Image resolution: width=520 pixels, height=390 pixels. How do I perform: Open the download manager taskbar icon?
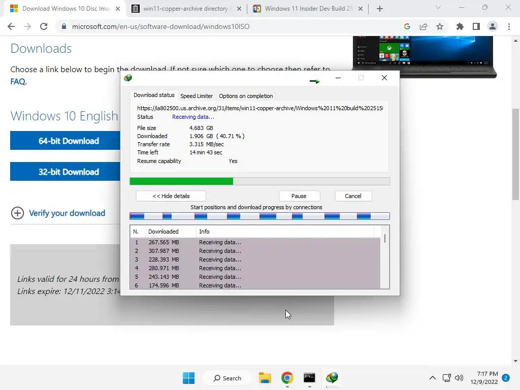pyautogui.click(x=332, y=378)
